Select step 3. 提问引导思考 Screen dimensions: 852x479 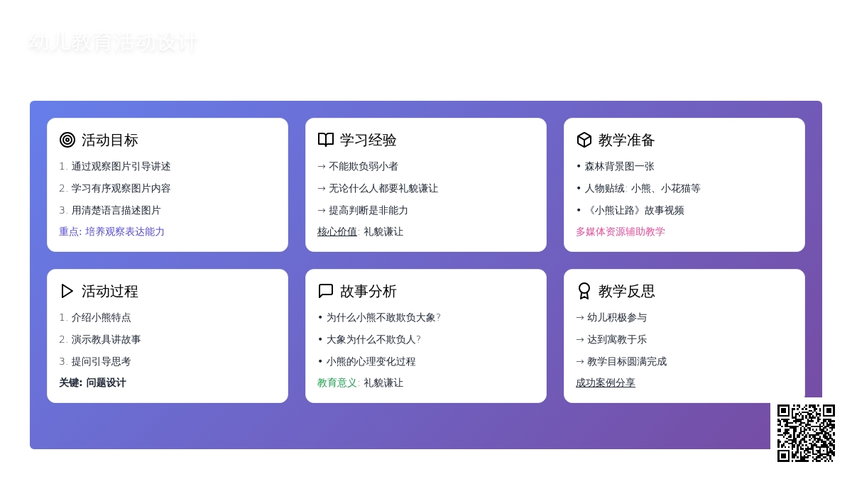coord(95,361)
